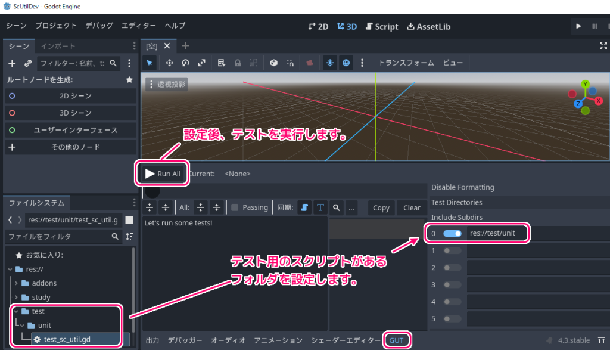610x350 pixels.
Task: Toggle the group selected nodes icon
Action: [x=254, y=63]
